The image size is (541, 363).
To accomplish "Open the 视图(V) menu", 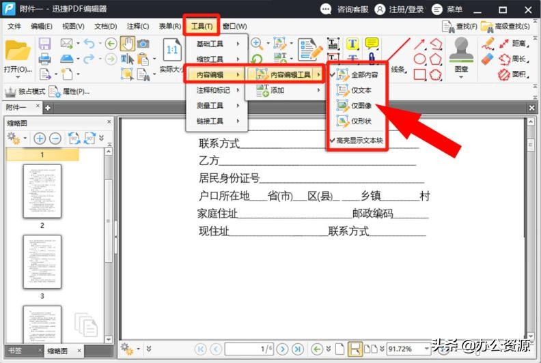I will point(73,26).
